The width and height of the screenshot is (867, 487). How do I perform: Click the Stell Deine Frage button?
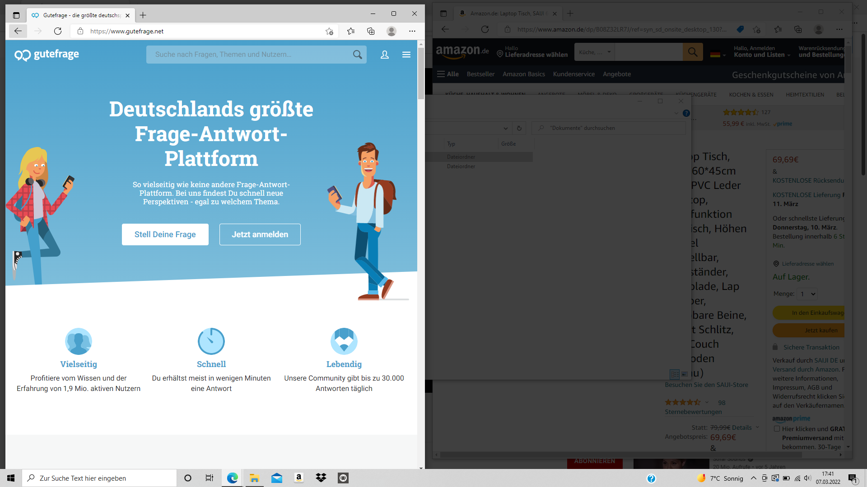tap(165, 234)
